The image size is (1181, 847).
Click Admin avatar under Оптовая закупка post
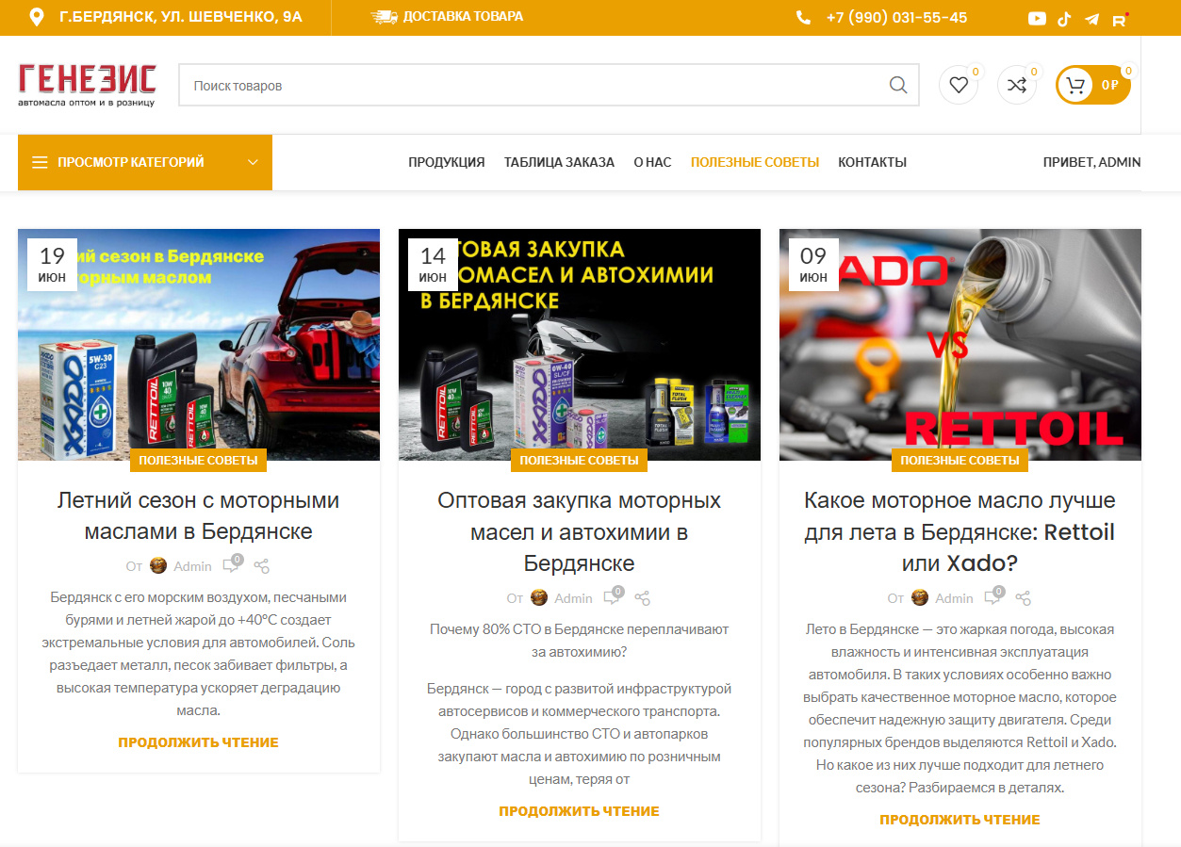tap(539, 597)
